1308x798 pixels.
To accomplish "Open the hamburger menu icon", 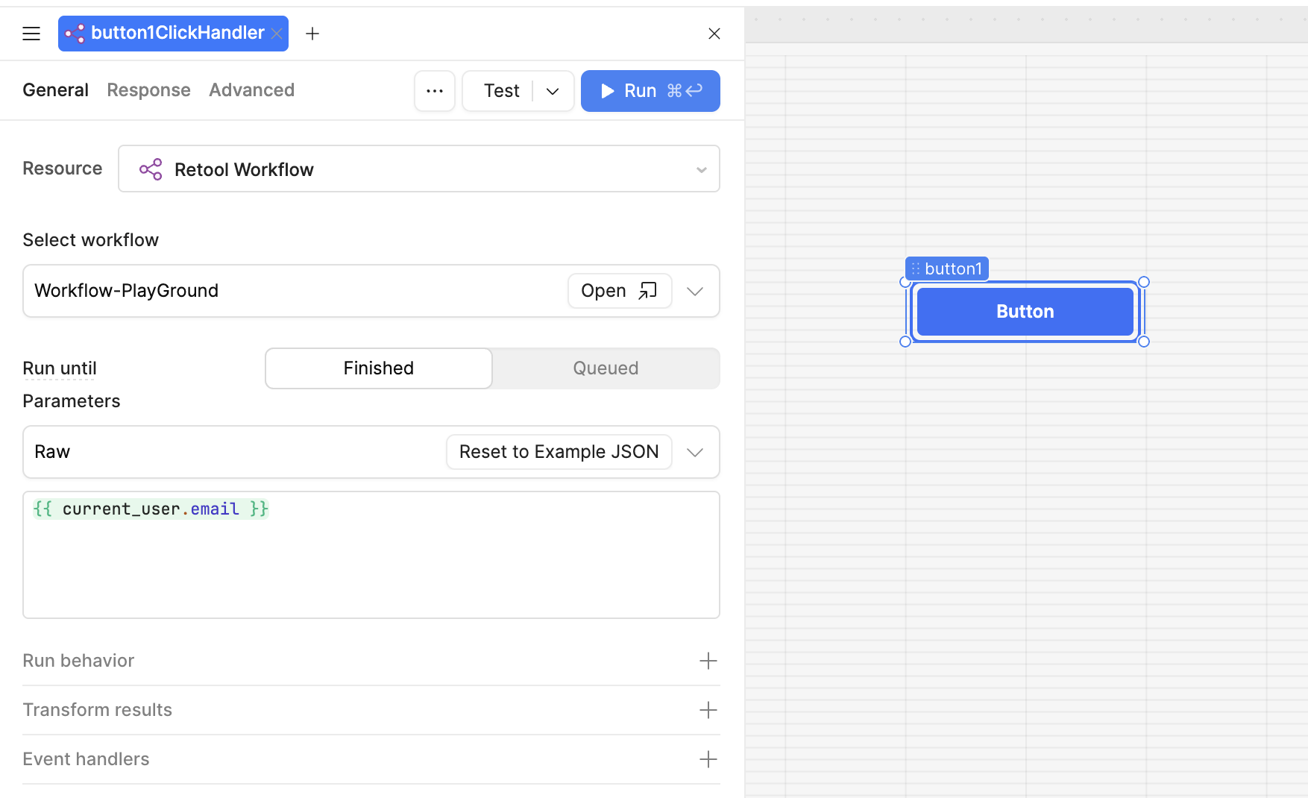I will (x=31, y=34).
